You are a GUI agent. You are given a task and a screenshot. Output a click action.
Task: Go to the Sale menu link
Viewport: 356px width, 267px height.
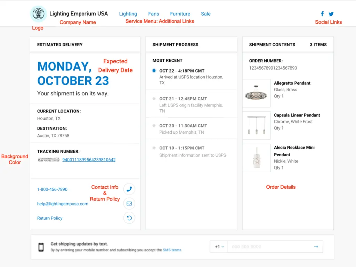206,14
